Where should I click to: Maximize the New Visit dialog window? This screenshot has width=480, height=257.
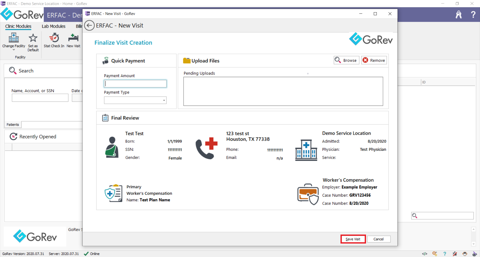(375, 14)
